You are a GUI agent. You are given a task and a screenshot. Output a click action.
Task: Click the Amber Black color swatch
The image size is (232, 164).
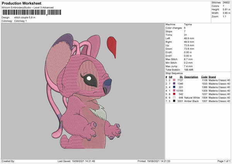tap(174, 101)
